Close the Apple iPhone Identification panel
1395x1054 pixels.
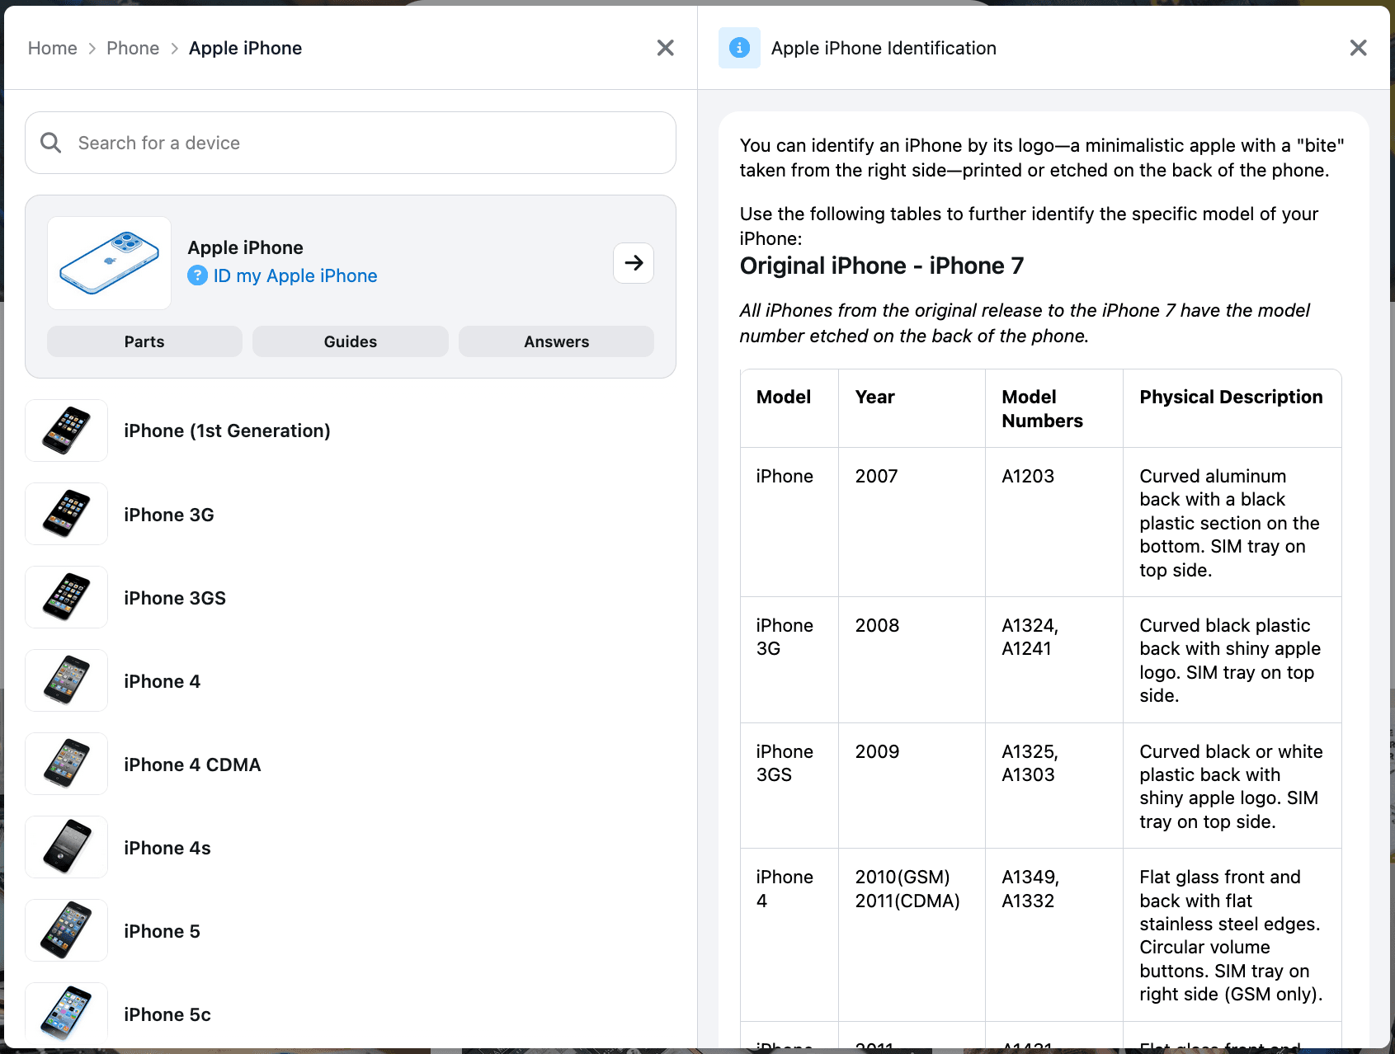(1359, 48)
